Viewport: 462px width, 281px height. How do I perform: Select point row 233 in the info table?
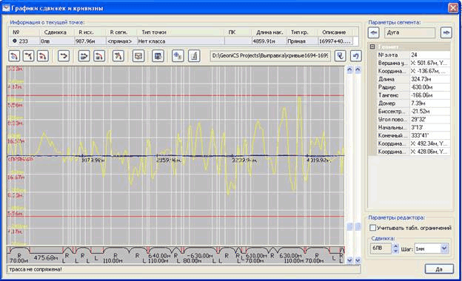[184, 41]
